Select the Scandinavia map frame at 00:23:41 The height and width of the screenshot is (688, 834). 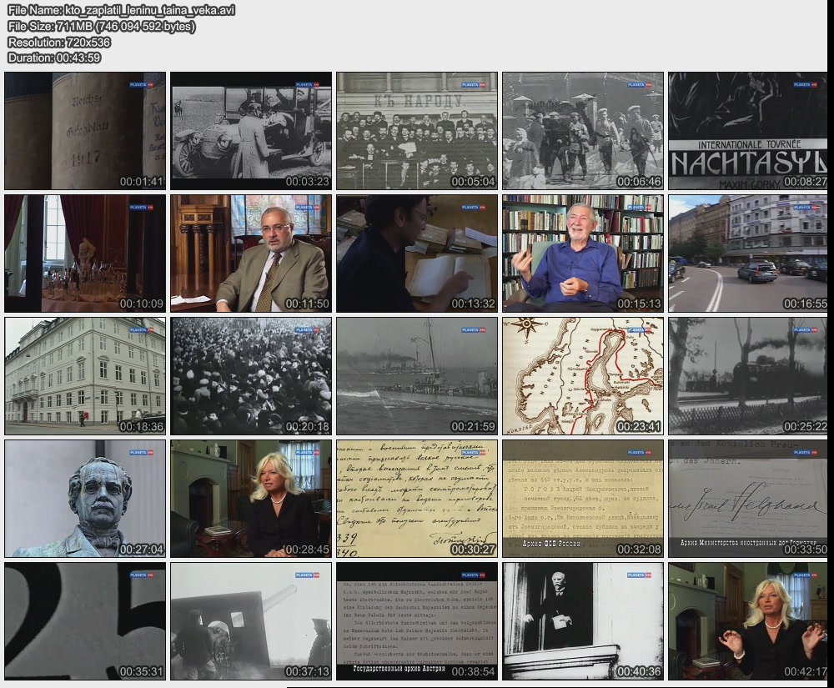(x=583, y=376)
